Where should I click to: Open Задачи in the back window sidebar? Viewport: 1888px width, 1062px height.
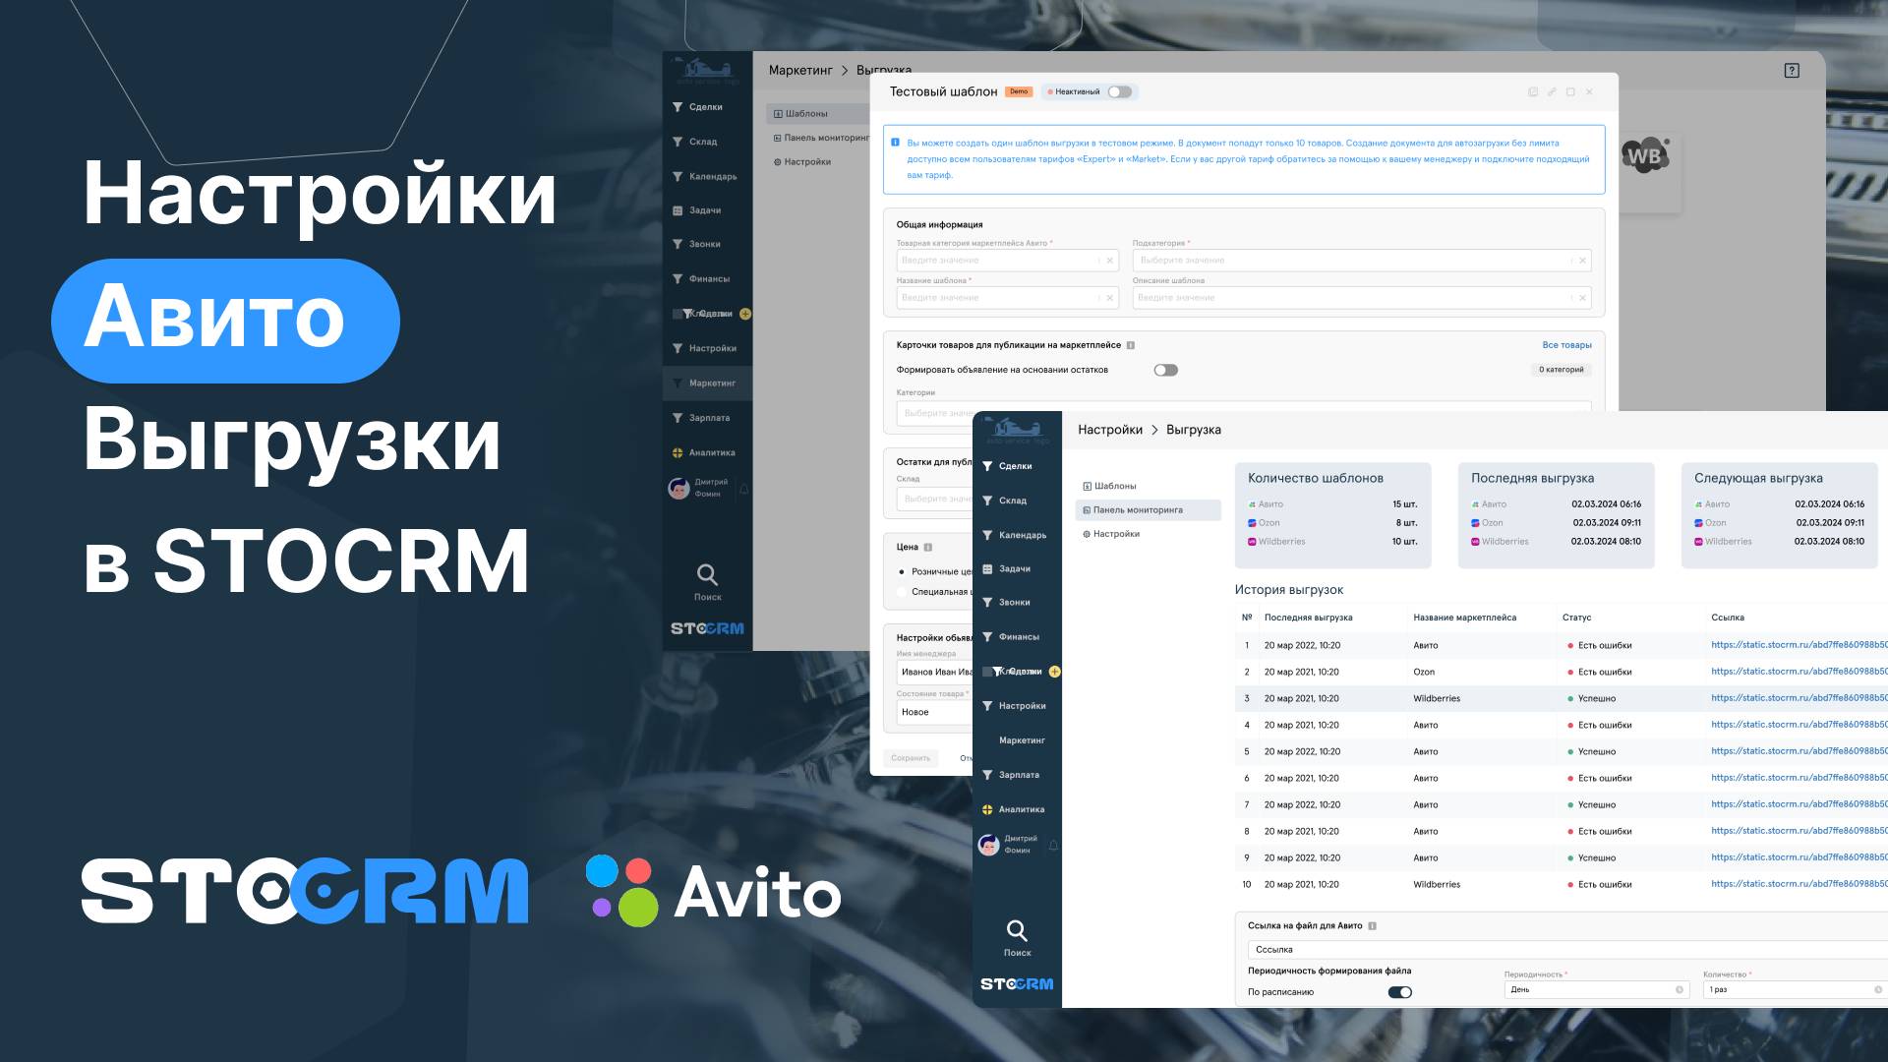pos(697,210)
